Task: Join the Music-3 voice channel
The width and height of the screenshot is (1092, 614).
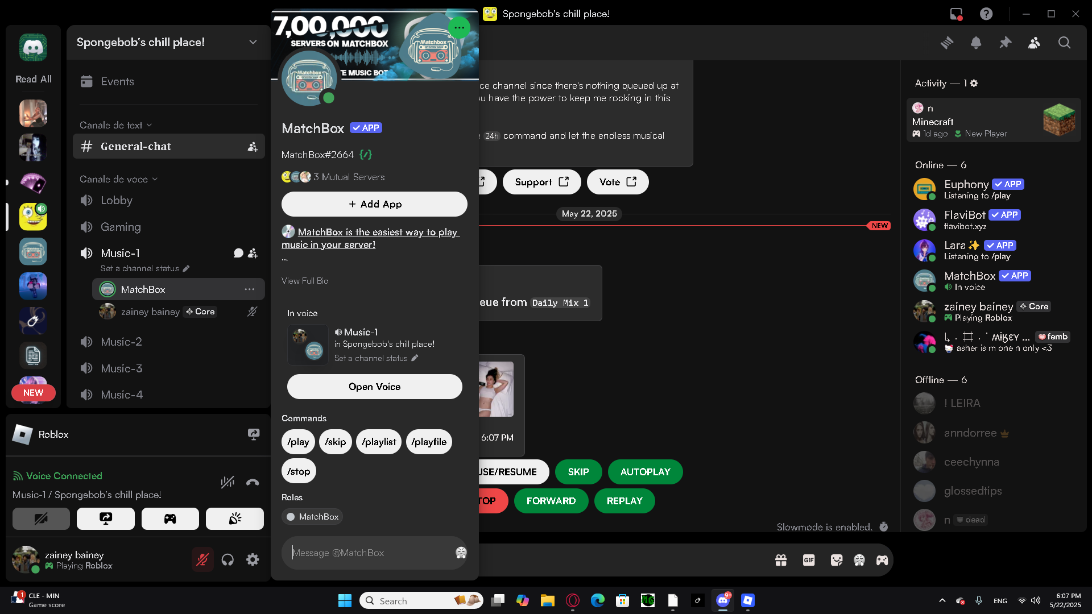Action: [x=169, y=368]
